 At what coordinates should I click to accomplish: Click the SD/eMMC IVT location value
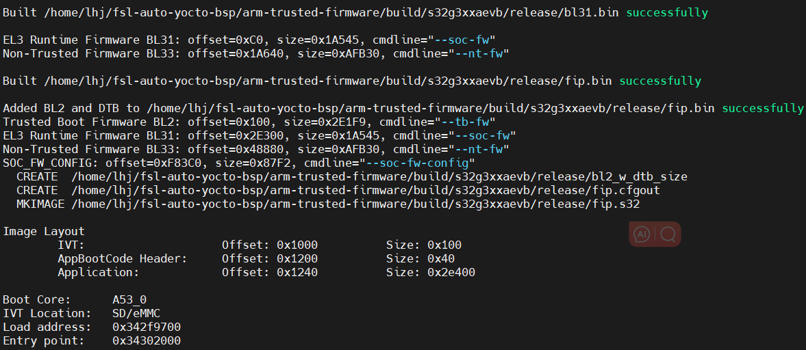(x=136, y=313)
